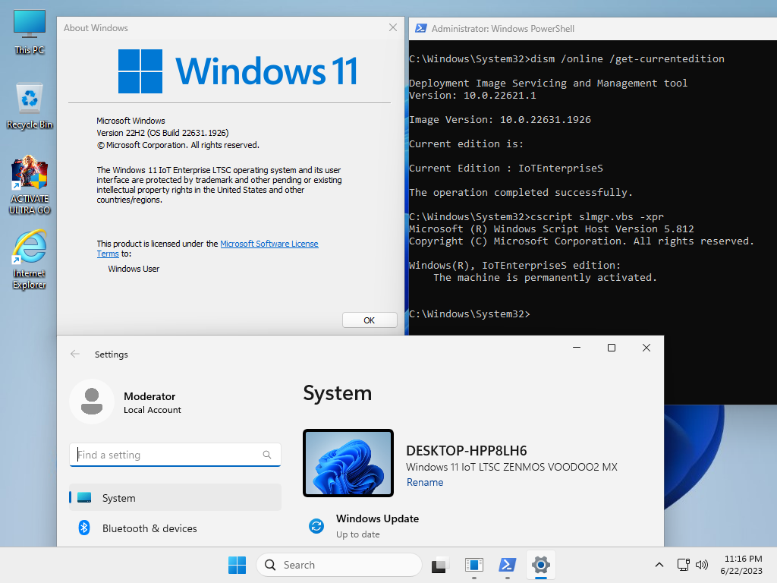
Task: Close the About Windows dialog
Action: click(392, 28)
